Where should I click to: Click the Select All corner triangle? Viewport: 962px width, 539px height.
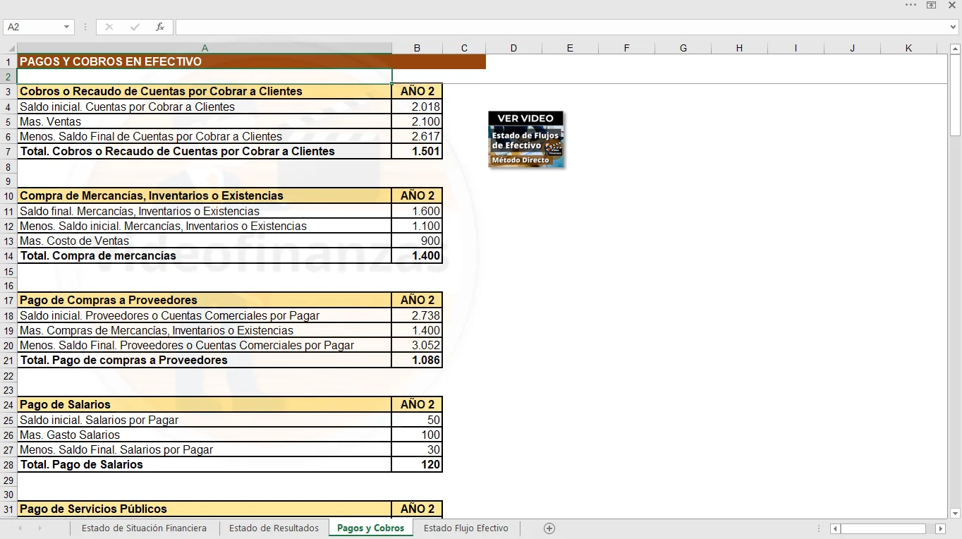click(8, 48)
